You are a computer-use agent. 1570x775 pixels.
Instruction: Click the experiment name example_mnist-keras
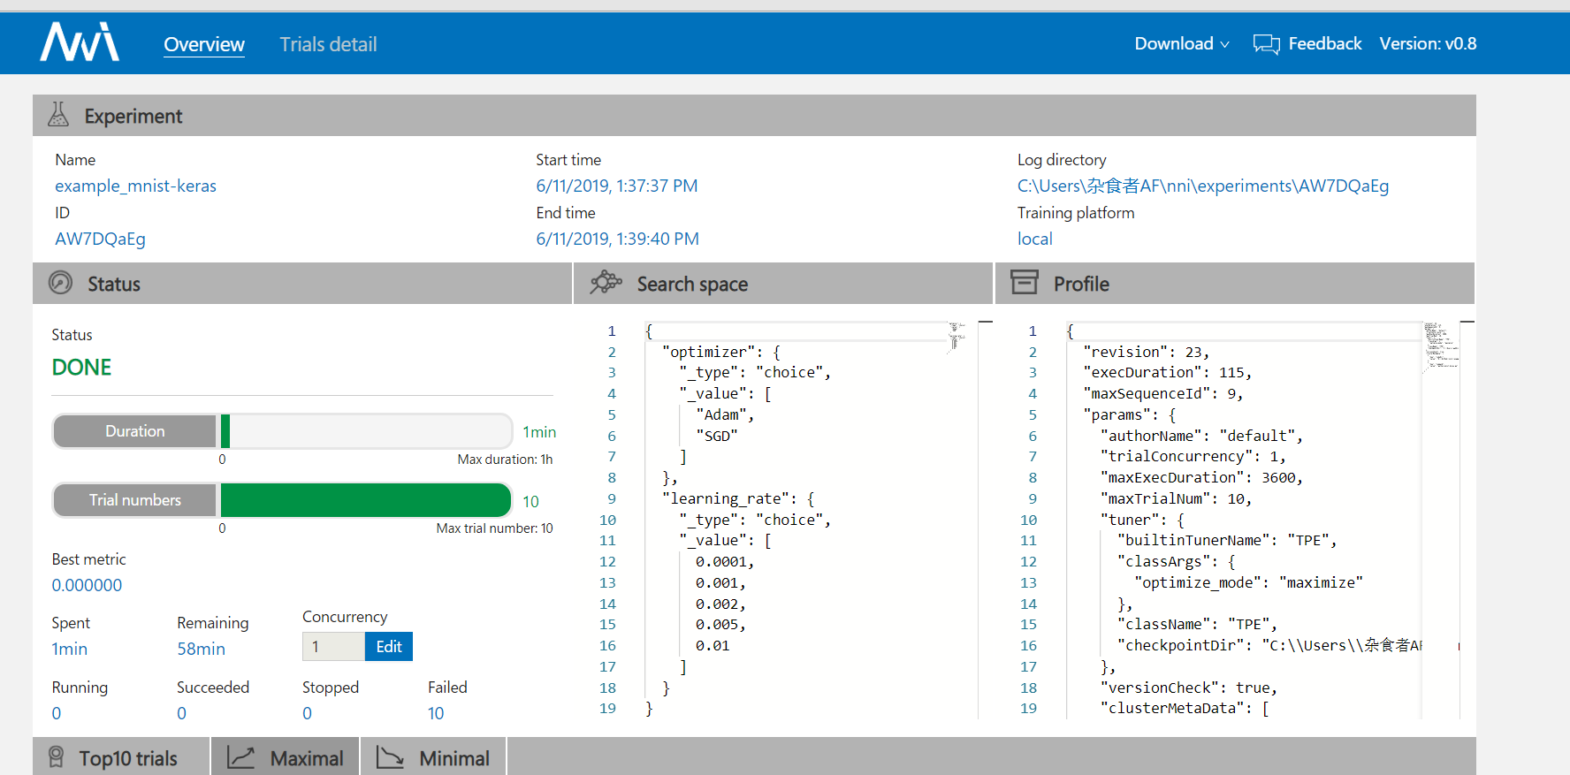(x=135, y=186)
